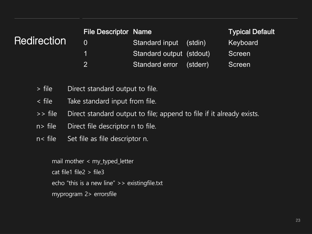Click the Redirection slide title
The height and width of the screenshot is (234, 312).
tap(40, 41)
